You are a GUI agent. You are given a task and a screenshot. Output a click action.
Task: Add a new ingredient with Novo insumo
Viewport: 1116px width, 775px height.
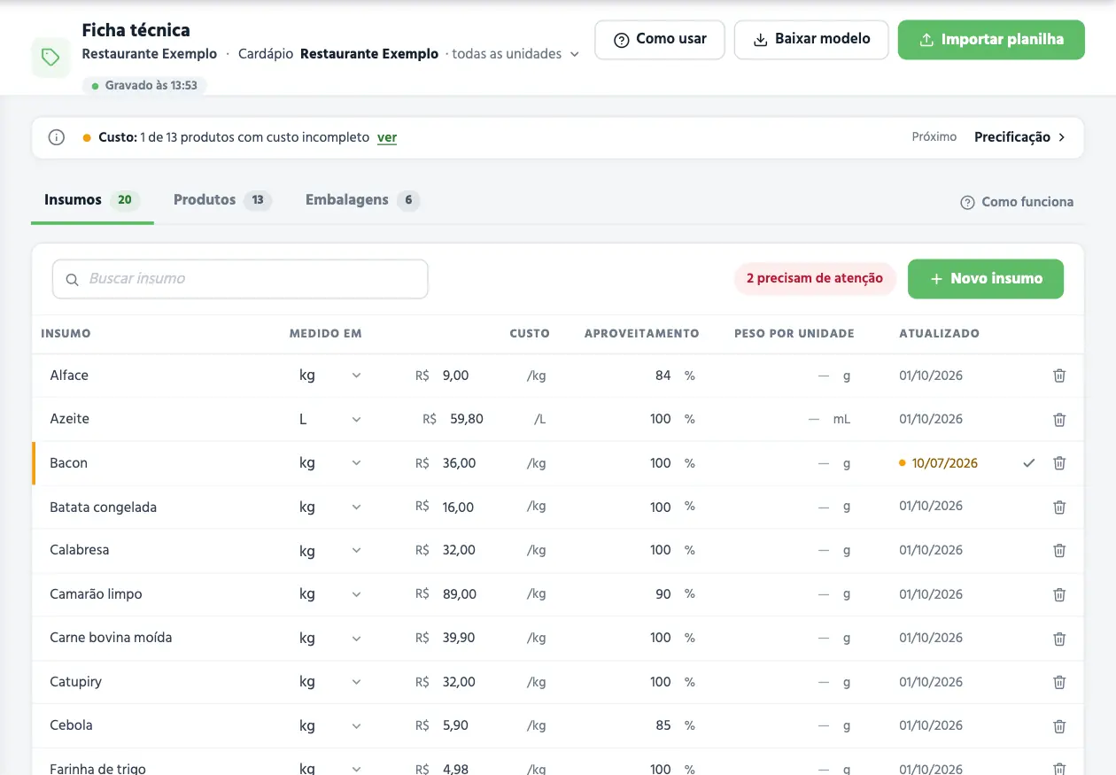[x=986, y=279]
